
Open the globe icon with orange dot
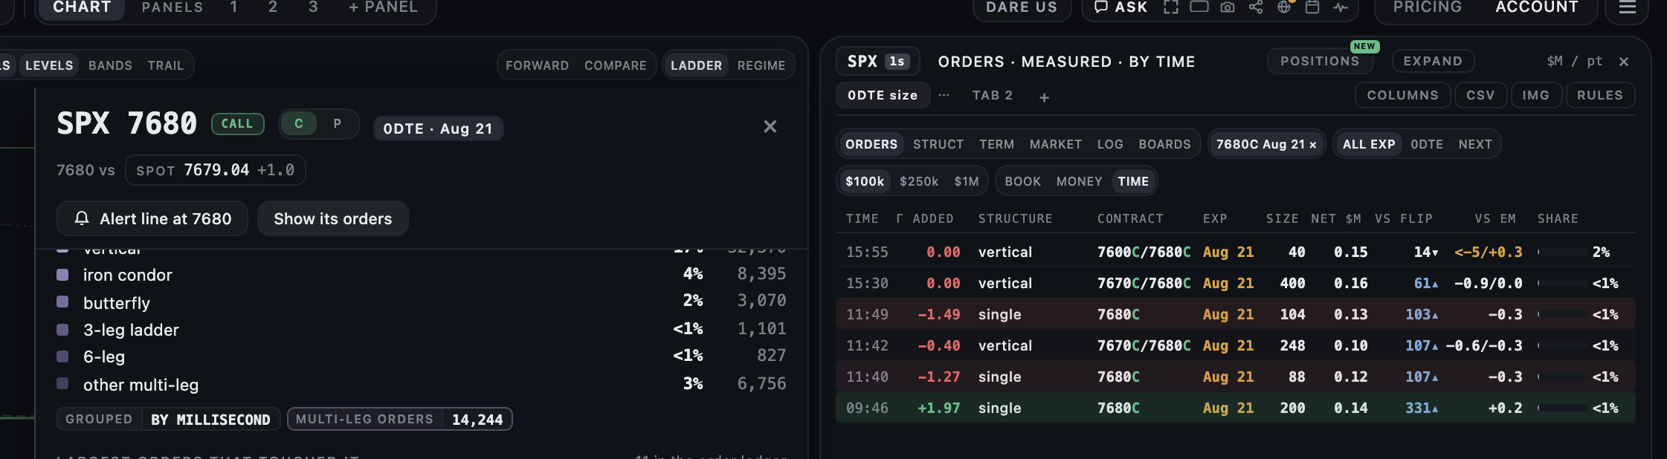[x=1284, y=7]
